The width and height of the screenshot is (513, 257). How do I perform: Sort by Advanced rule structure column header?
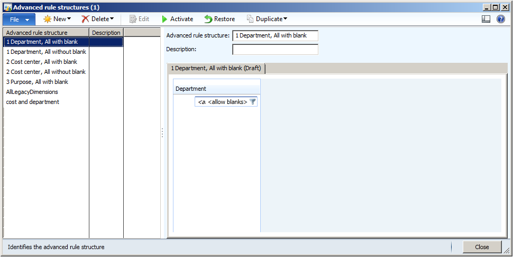pos(46,33)
